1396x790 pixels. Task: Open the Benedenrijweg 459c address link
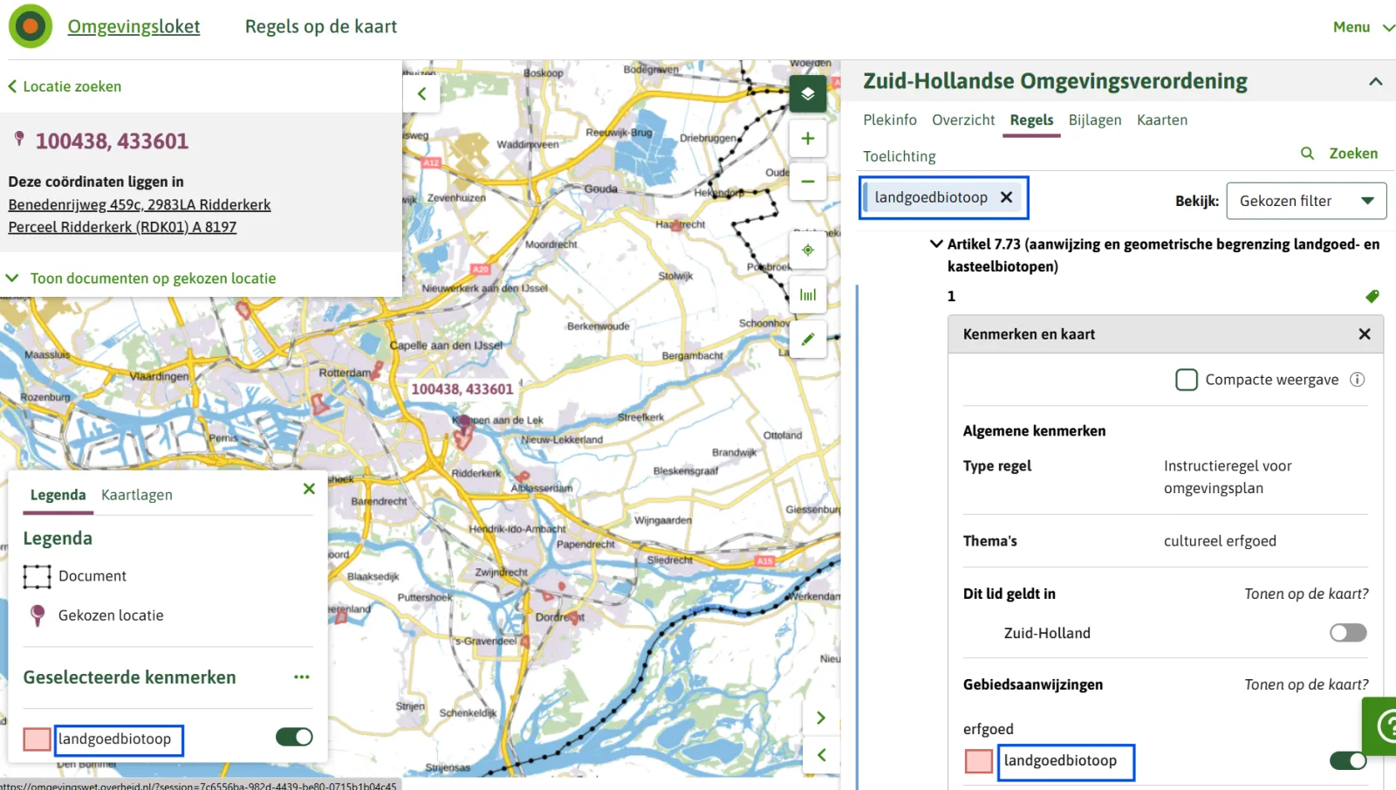pyautogui.click(x=140, y=204)
